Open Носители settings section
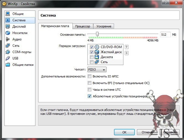This screenshot has width=184, height=140. [x=20, y=33]
